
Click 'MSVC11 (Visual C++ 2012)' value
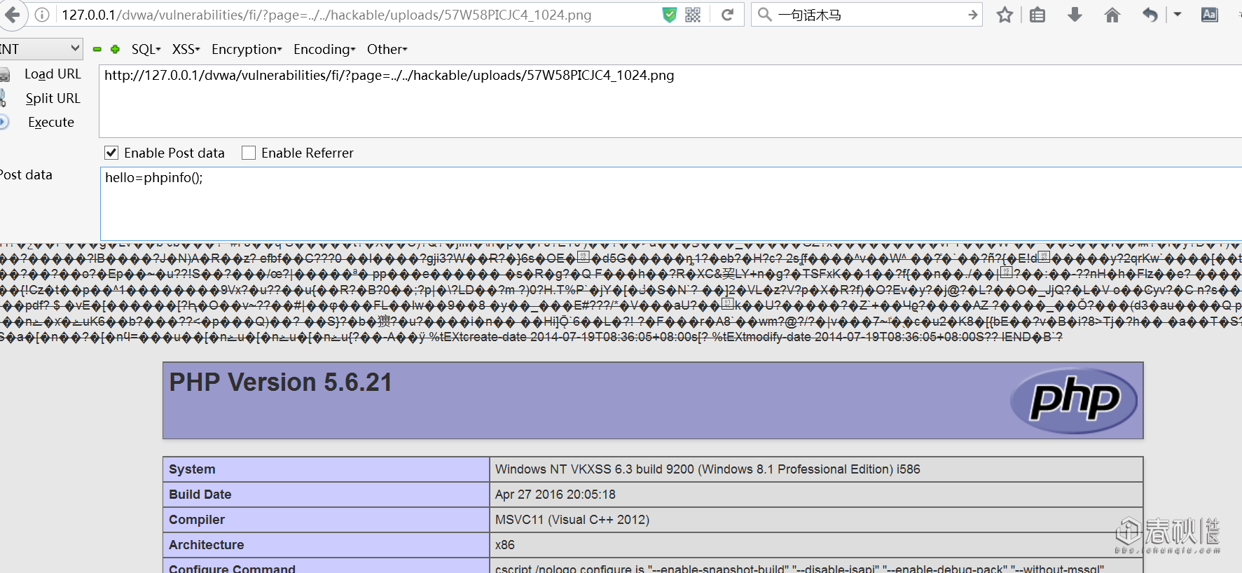tap(572, 520)
